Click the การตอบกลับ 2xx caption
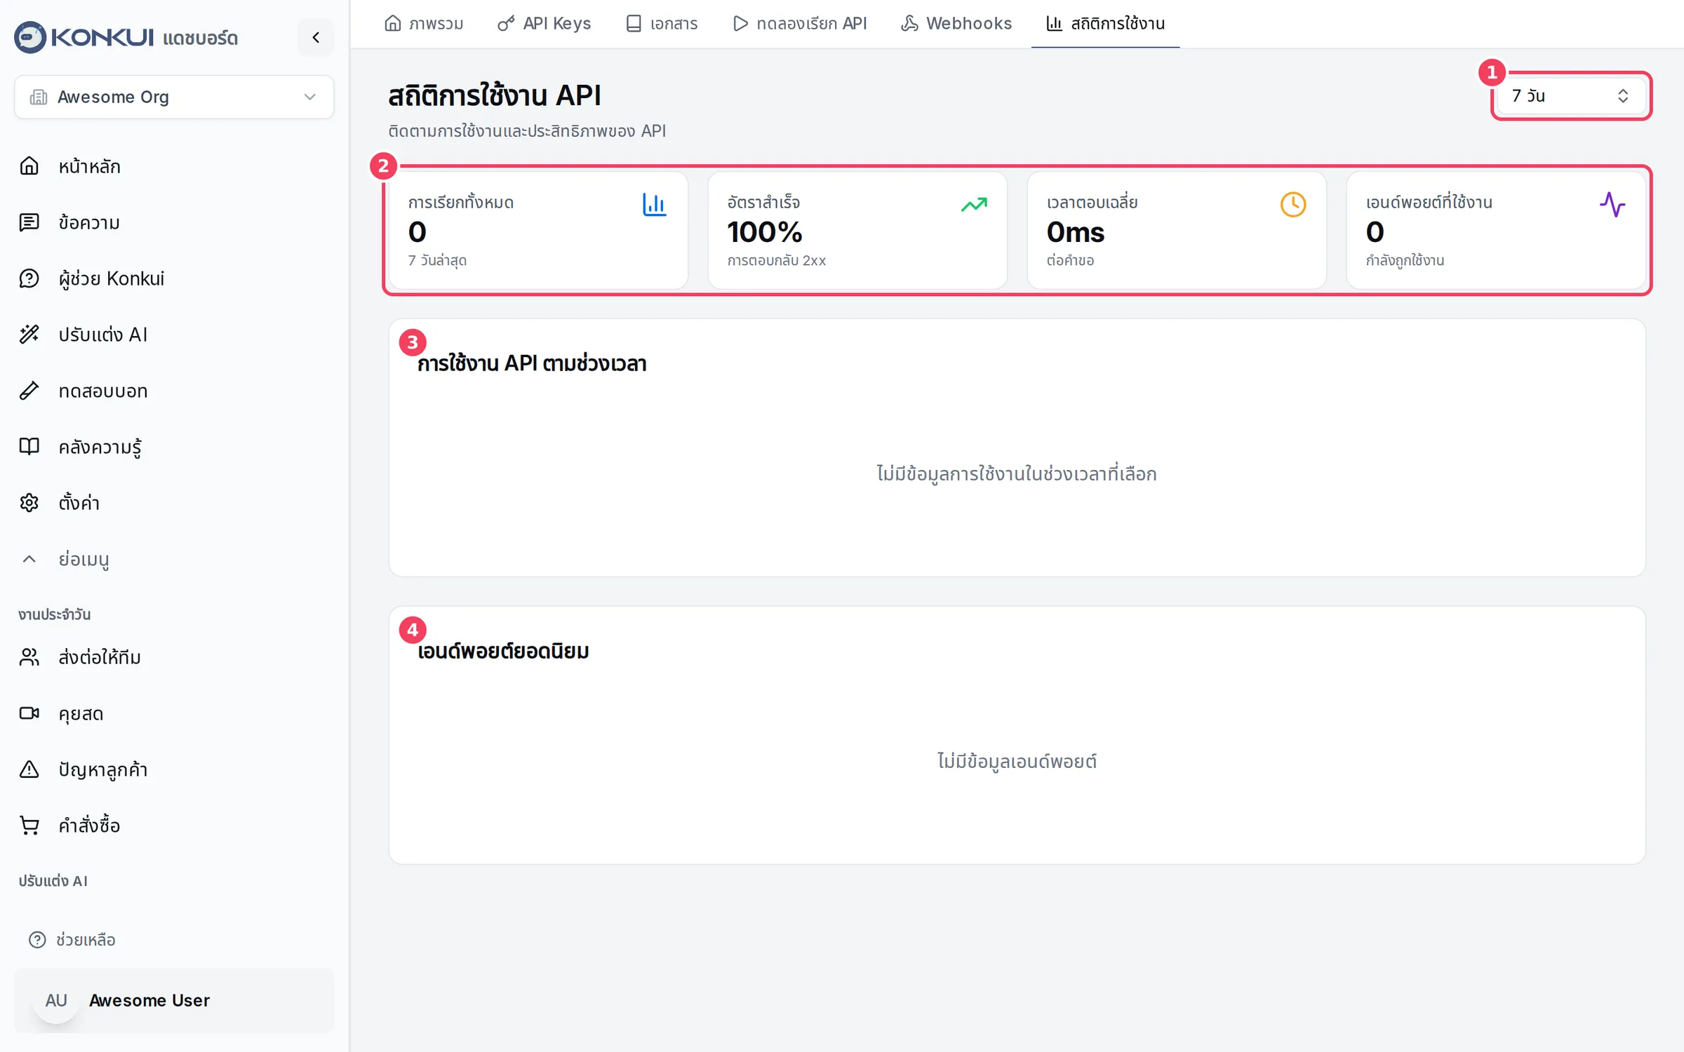The image size is (1684, 1052). (777, 260)
